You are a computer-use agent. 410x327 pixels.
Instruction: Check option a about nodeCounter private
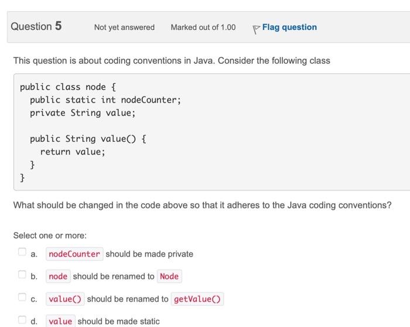(x=22, y=253)
